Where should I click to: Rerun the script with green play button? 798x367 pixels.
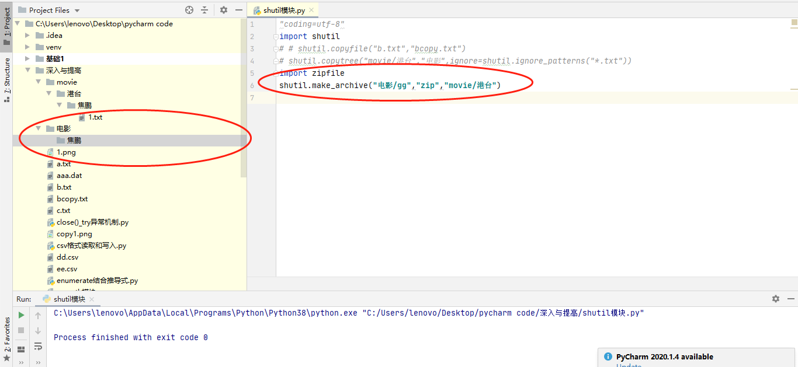[x=21, y=315]
